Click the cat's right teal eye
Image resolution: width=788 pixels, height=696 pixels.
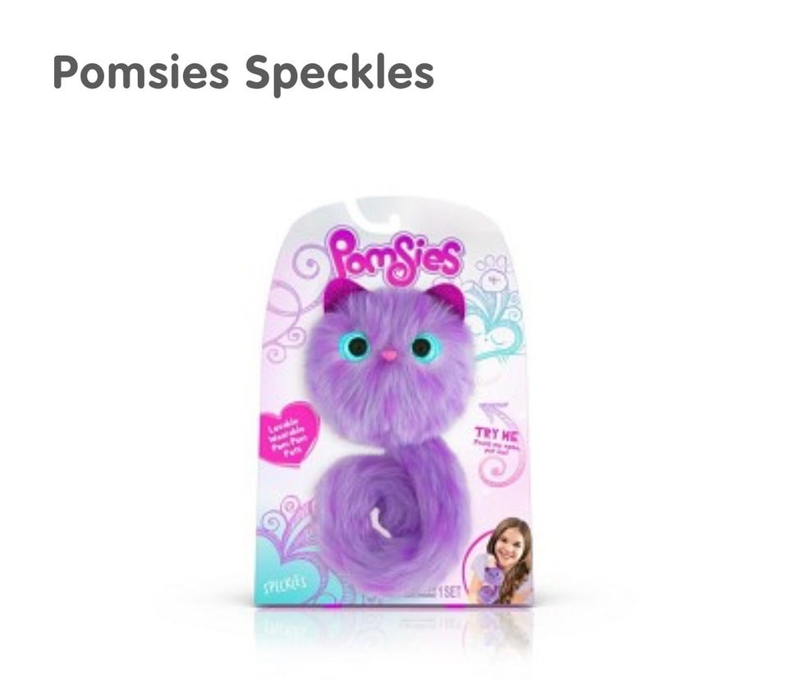pos(421,346)
